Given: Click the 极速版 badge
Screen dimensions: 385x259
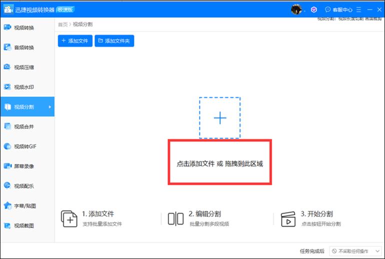Looking at the screenshot, I should [x=65, y=9].
